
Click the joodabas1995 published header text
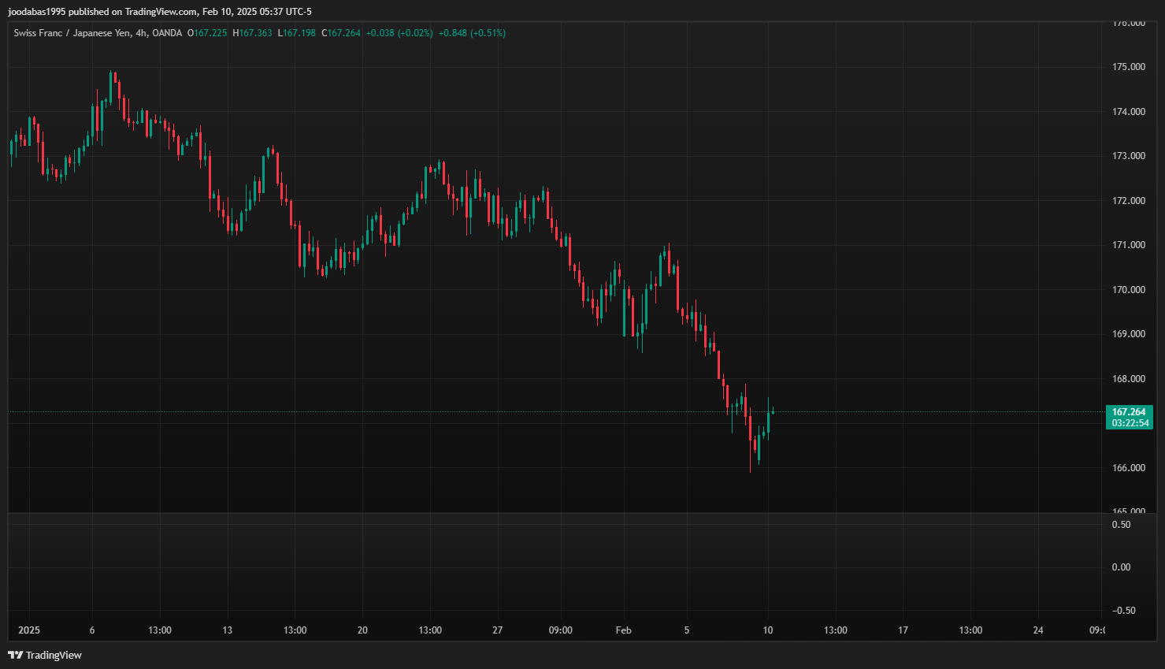159,12
